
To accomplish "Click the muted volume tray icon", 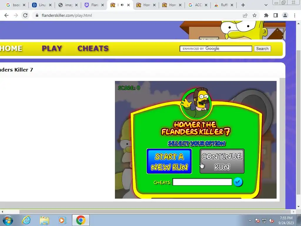I will click(x=271, y=220).
